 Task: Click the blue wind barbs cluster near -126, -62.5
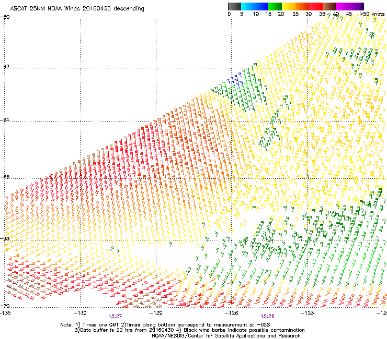point(235,79)
